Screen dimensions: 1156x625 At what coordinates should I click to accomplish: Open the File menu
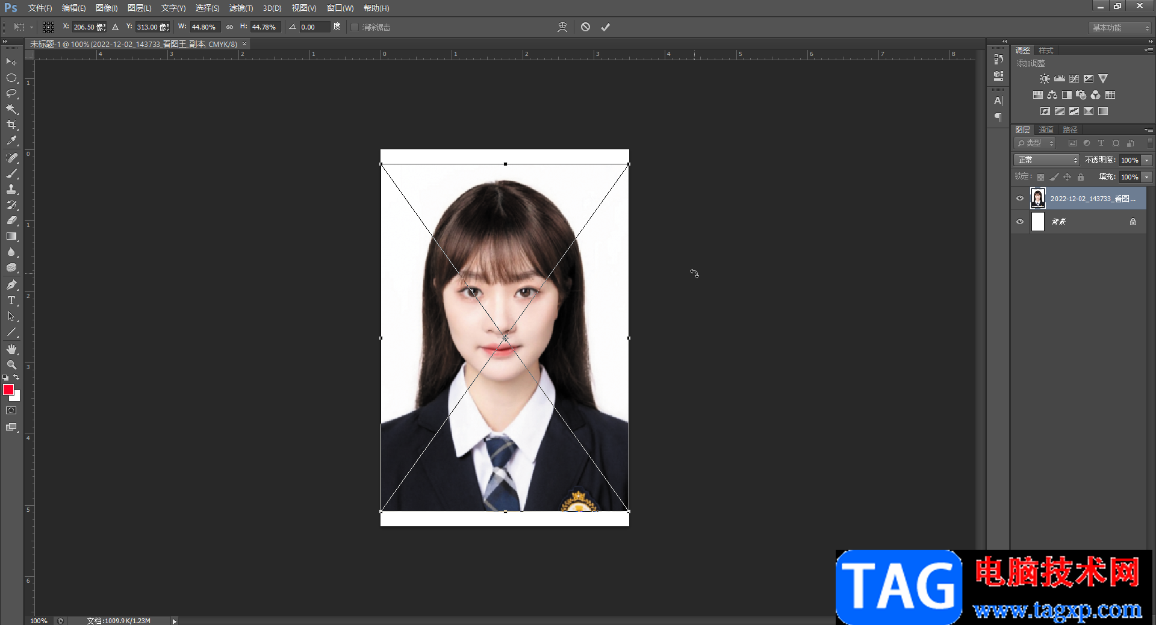tap(40, 8)
